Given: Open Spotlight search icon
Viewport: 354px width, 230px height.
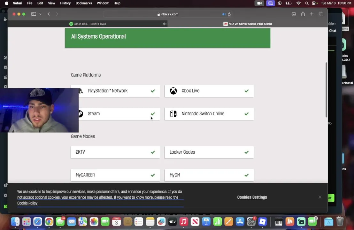Looking at the screenshot, I should pyautogui.click(x=307, y=3).
